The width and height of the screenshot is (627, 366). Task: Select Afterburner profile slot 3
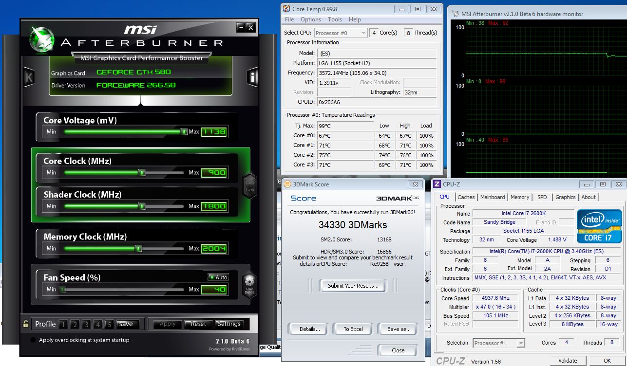point(86,324)
